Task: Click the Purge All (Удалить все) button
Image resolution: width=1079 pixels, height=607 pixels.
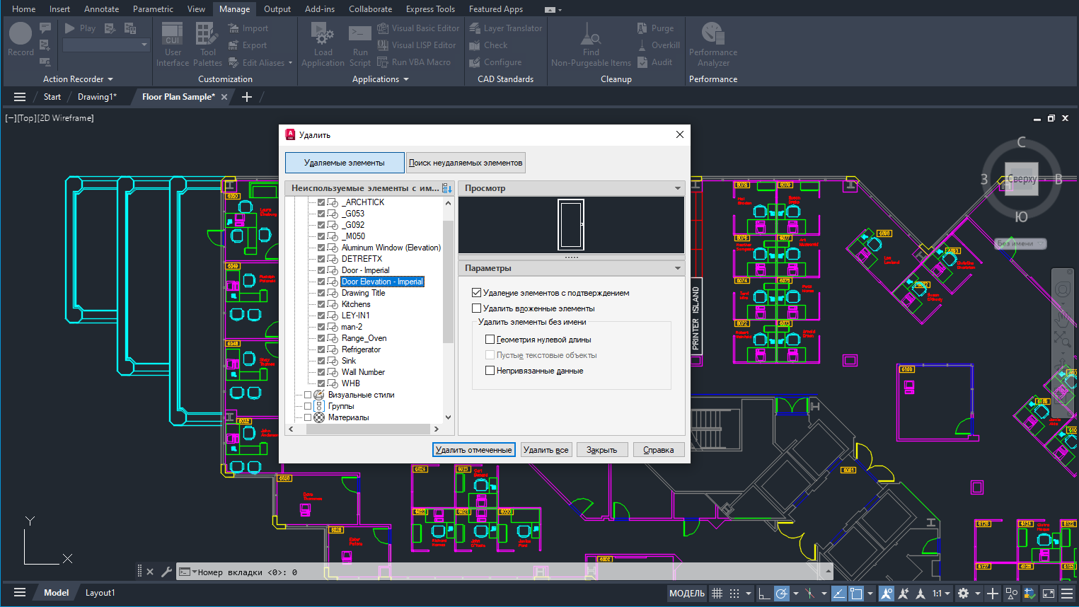Action: pos(546,450)
